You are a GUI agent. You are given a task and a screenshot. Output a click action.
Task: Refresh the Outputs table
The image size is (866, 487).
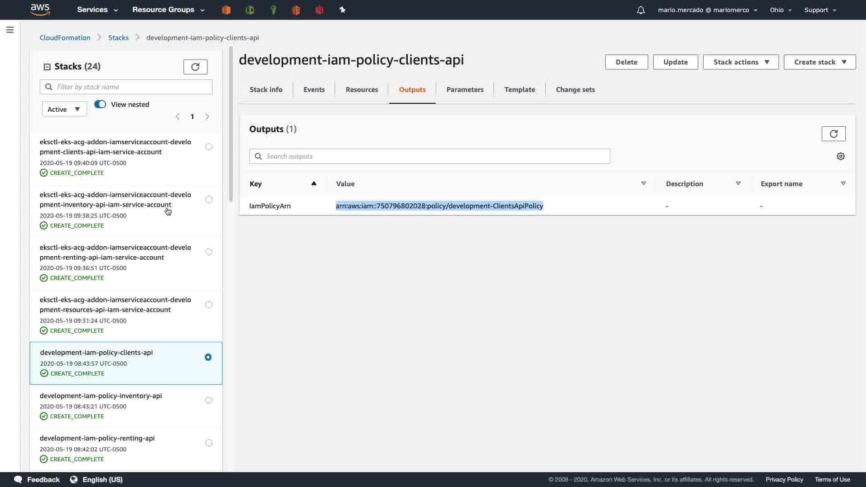coord(833,133)
